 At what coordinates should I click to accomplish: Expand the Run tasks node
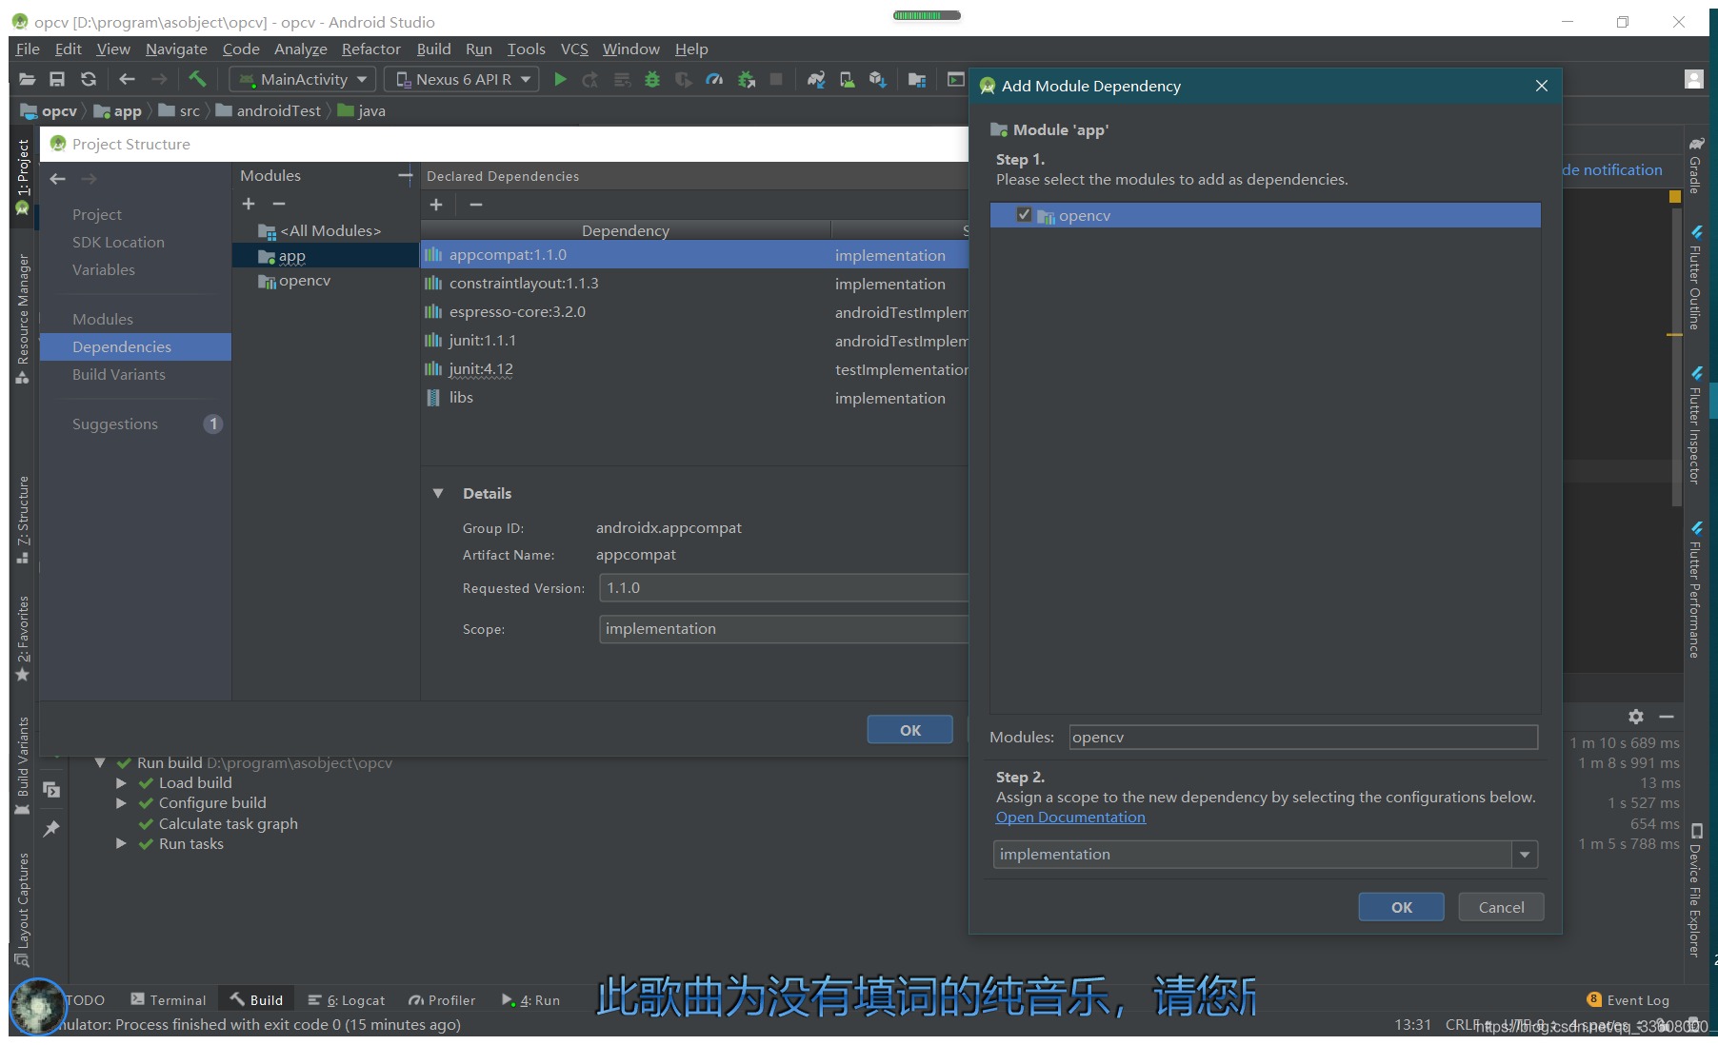point(122,844)
